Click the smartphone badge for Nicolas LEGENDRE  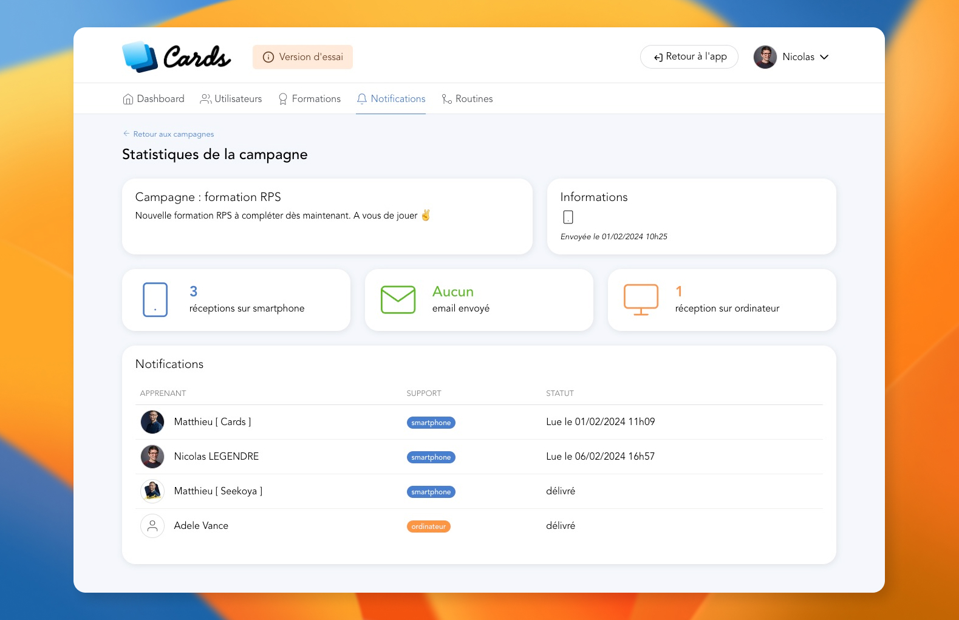431,457
